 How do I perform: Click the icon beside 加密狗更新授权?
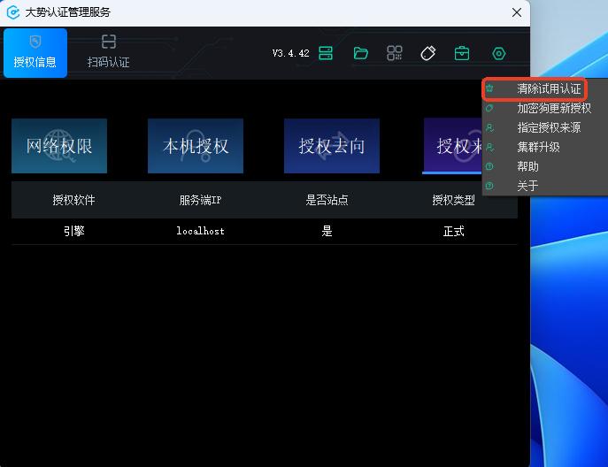(489, 108)
